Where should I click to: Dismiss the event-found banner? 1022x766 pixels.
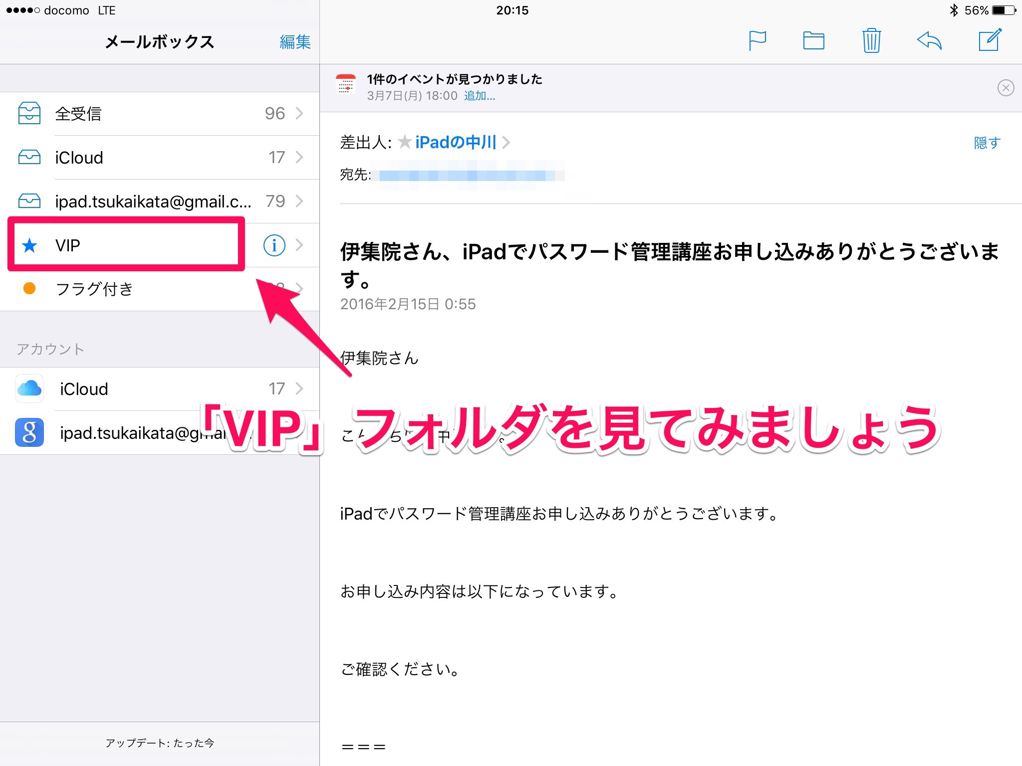point(1006,88)
